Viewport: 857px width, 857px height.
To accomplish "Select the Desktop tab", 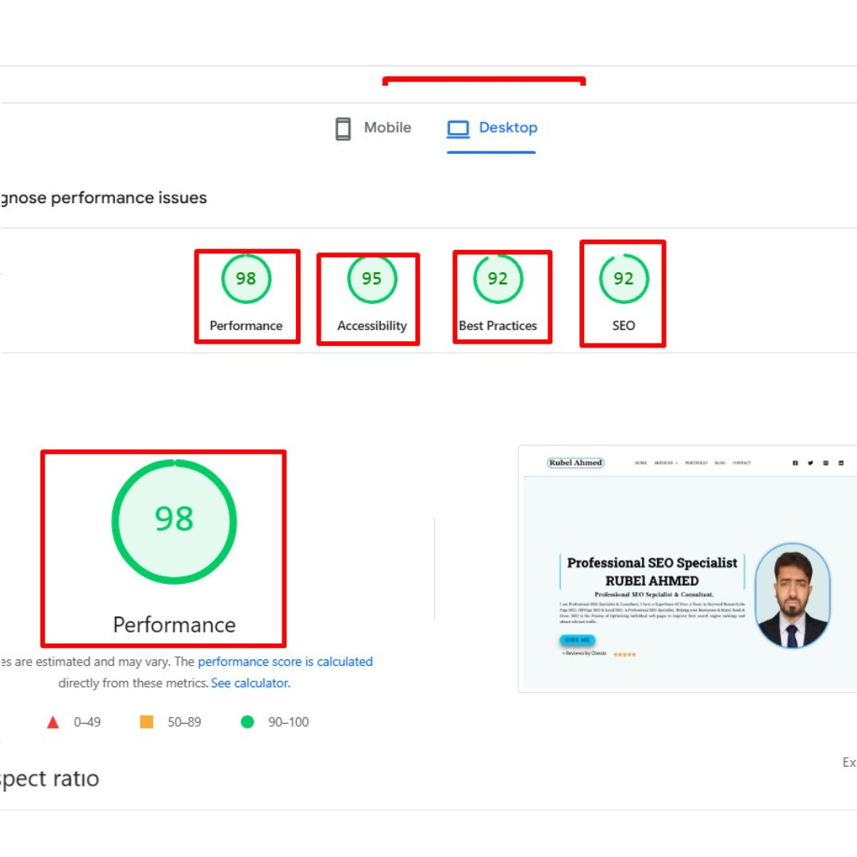I will [508, 127].
